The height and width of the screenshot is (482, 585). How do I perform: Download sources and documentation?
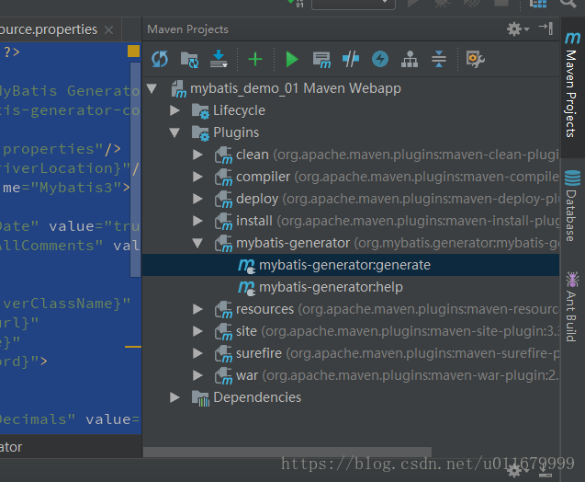coord(219,59)
